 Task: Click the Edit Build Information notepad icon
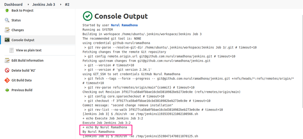pyautogui.click(x=7, y=60)
